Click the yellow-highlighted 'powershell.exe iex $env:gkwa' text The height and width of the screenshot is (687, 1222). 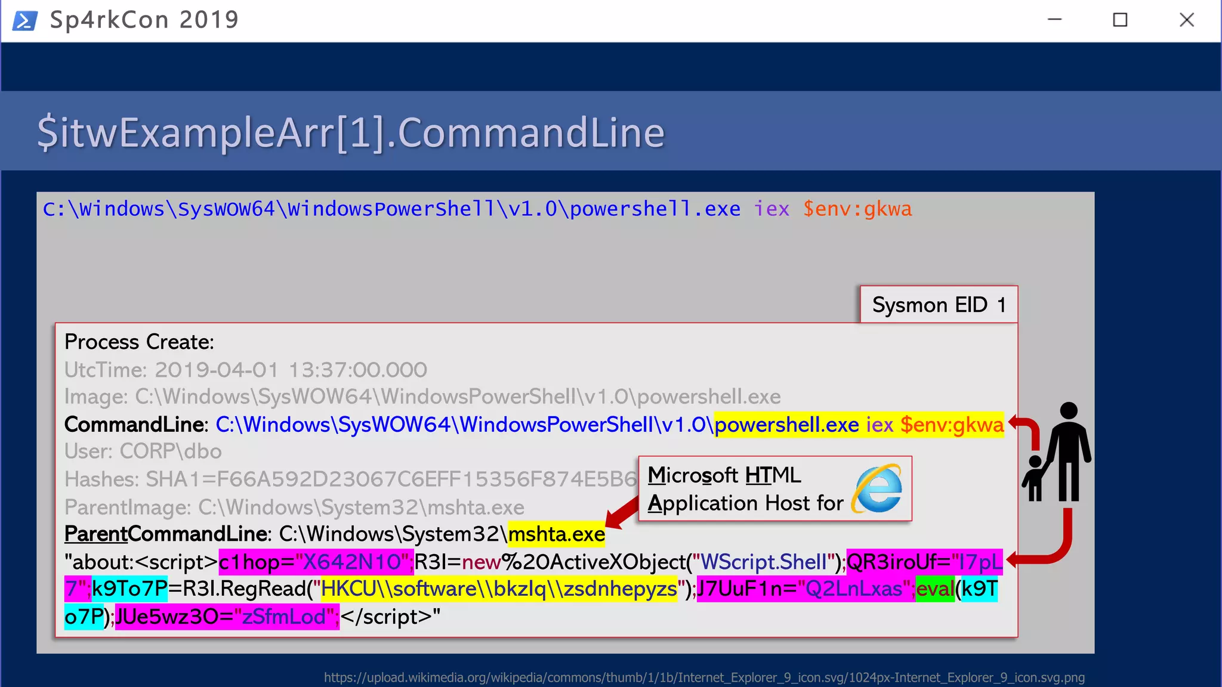[x=859, y=425]
